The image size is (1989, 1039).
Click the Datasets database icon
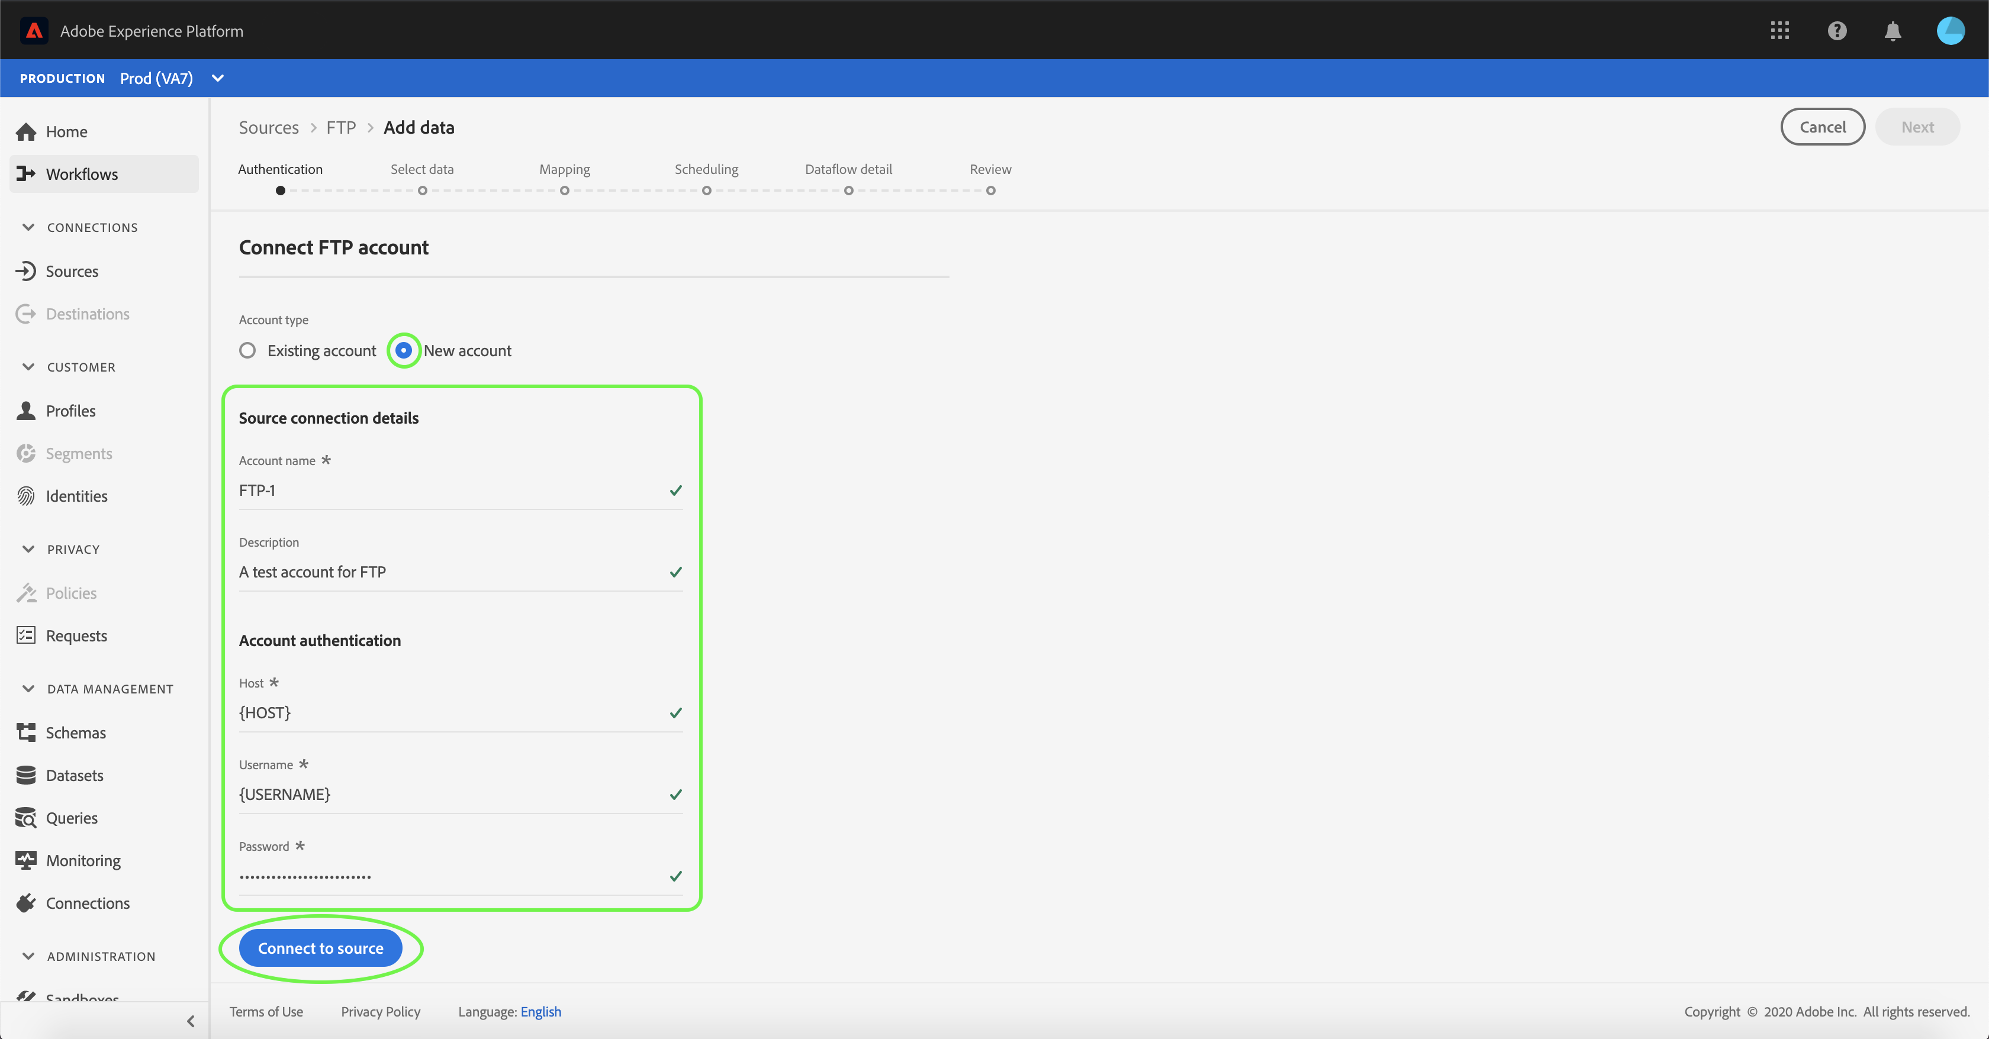click(x=26, y=775)
